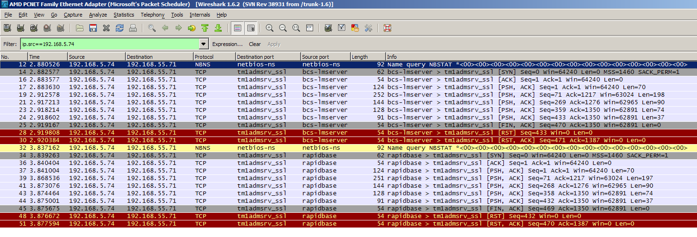Image resolution: width=697 pixels, height=237 pixels.
Task: Go forward in packet history
Action: click(x=179, y=28)
